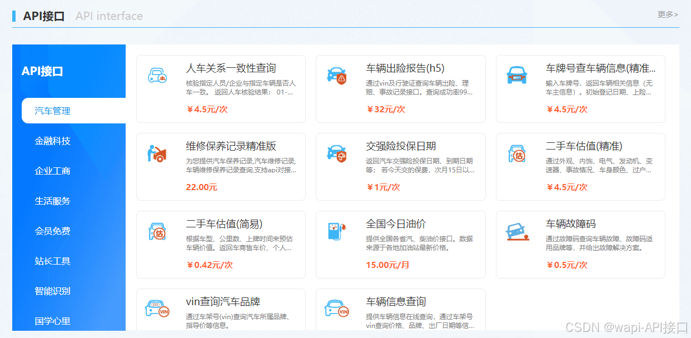Viewport: 691px width, 338px height.
Task: Click the 车辆出险报告(h5) warning car icon
Action: pos(337,75)
